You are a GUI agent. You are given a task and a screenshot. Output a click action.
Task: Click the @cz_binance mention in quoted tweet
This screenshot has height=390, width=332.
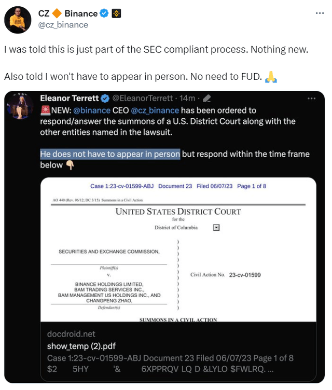(x=155, y=110)
